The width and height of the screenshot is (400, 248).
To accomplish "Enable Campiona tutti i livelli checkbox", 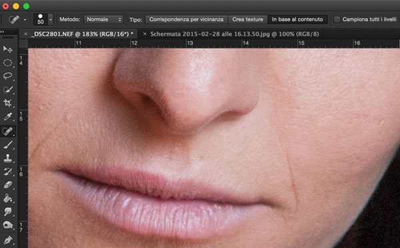I will 337,19.
